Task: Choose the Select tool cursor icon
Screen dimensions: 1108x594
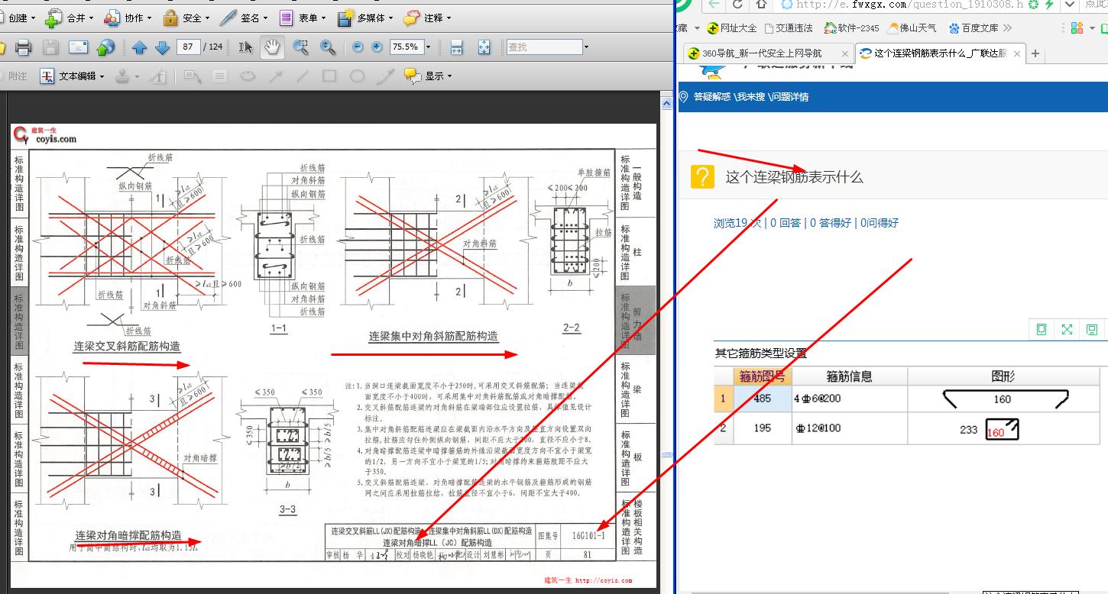Action: (245, 47)
